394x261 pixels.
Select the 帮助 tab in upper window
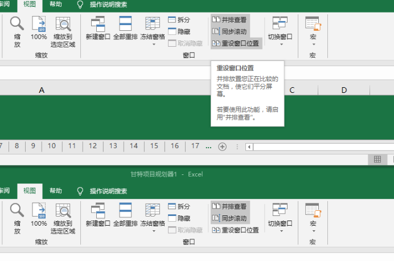(x=56, y=5)
